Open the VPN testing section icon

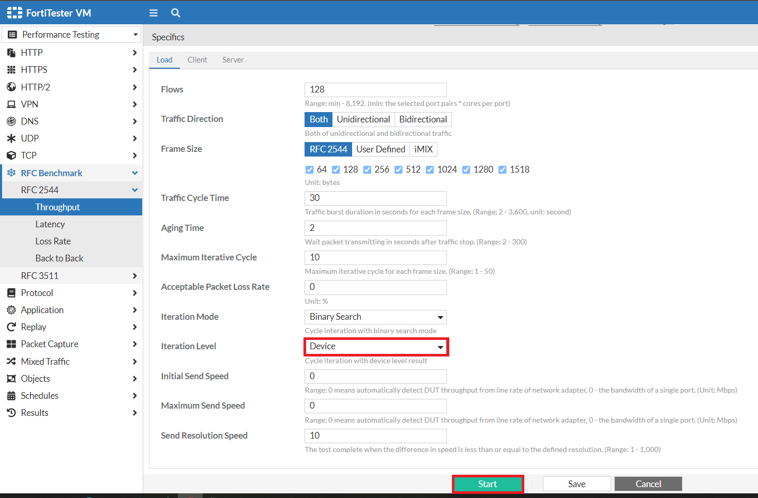tap(11, 104)
